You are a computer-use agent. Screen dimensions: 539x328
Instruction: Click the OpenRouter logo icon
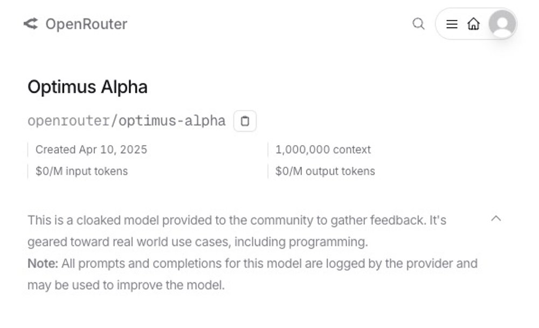pyautogui.click(x=31, y=24)
